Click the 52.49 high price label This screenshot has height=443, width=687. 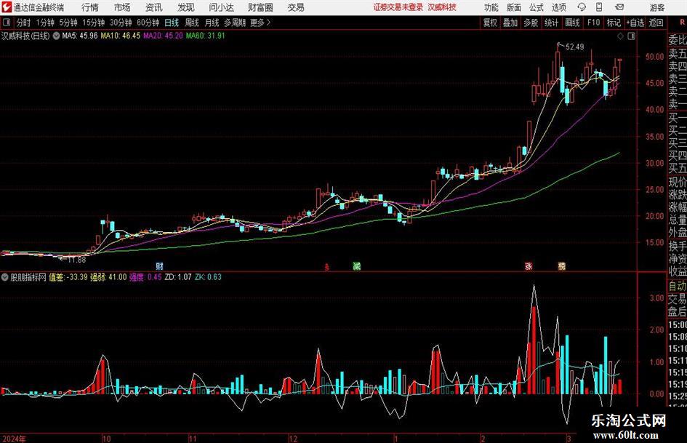tap(574, 47)
